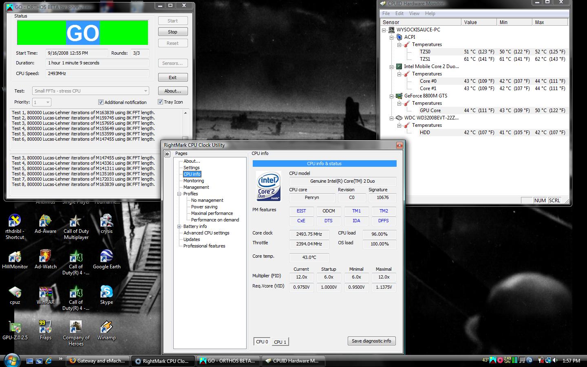
Task: Select the Skype desktop icon
Action: (106, 295)
